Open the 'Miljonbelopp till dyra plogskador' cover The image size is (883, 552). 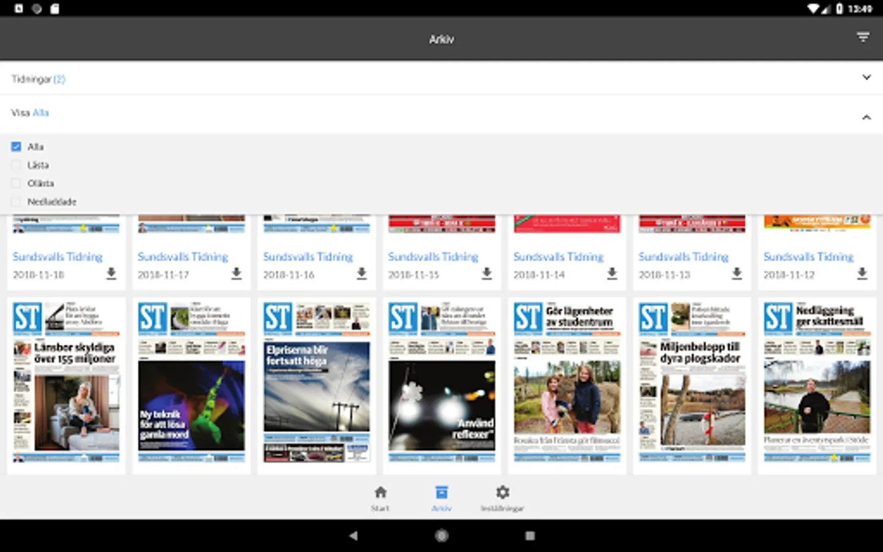tap(692, 382)
